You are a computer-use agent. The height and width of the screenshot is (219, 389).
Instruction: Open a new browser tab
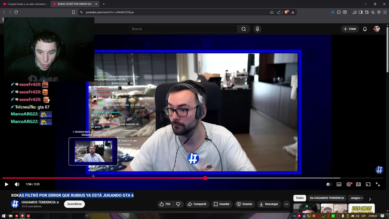point(104,4)
